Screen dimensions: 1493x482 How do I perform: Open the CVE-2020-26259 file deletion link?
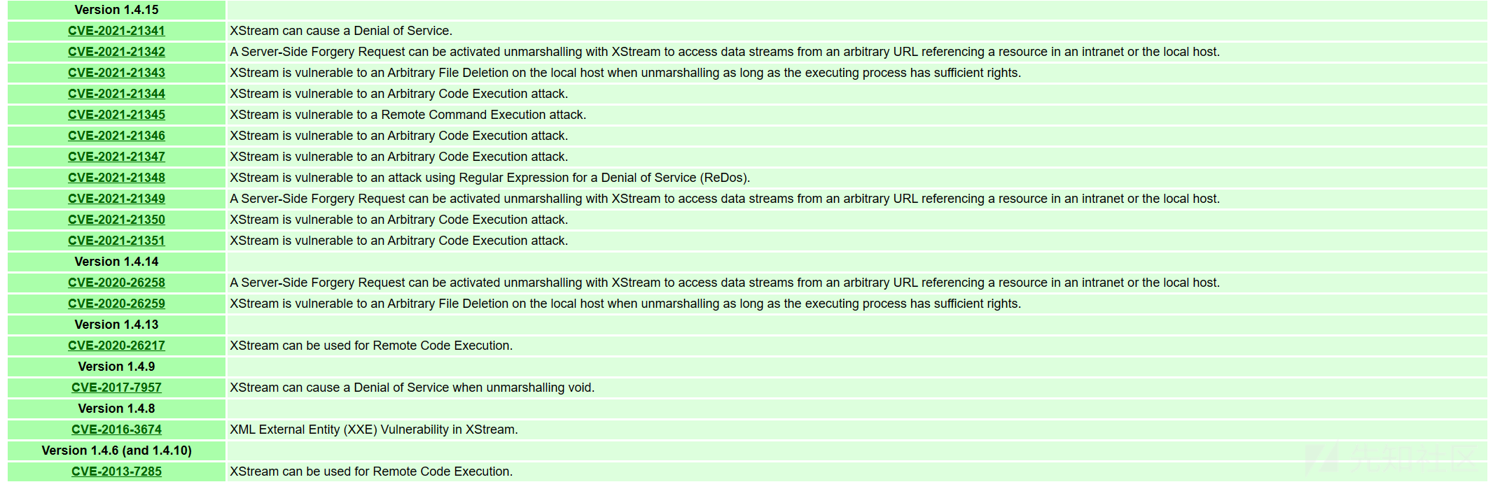point(116,304)
